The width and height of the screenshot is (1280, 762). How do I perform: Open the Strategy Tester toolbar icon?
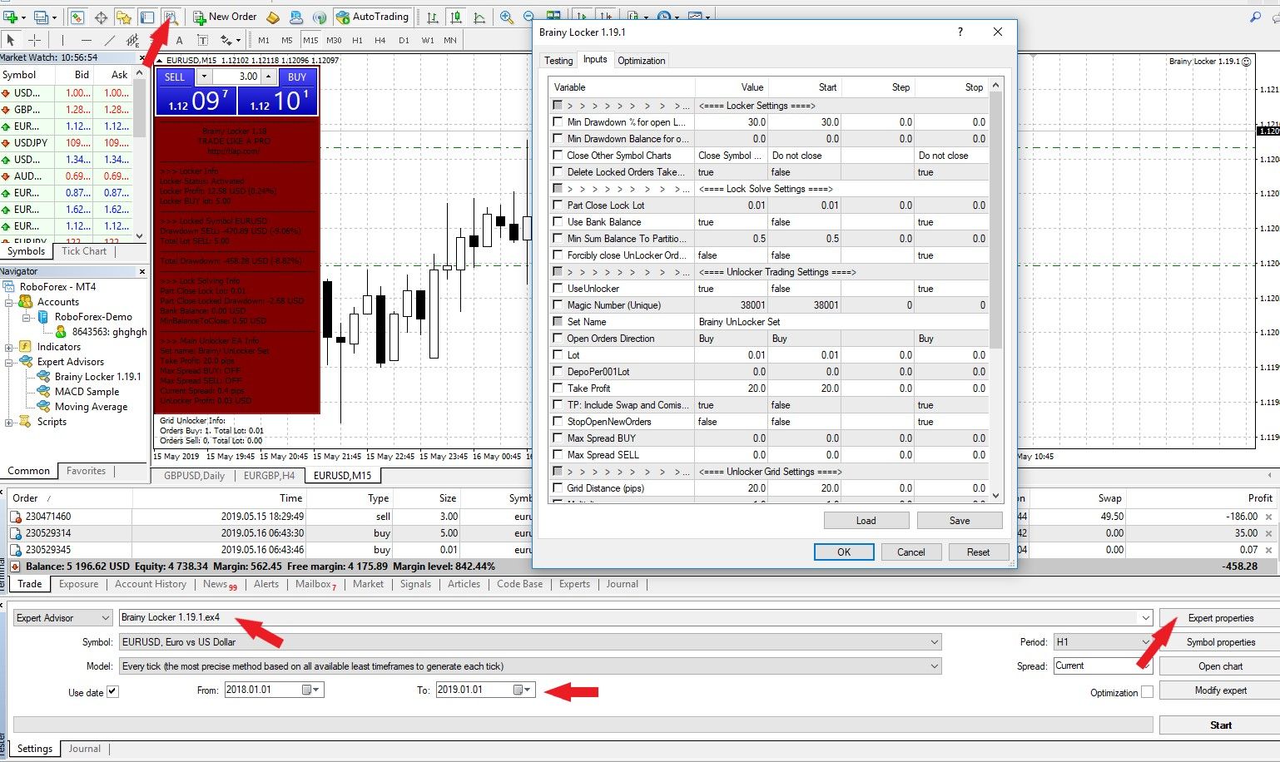coord(171,17)
